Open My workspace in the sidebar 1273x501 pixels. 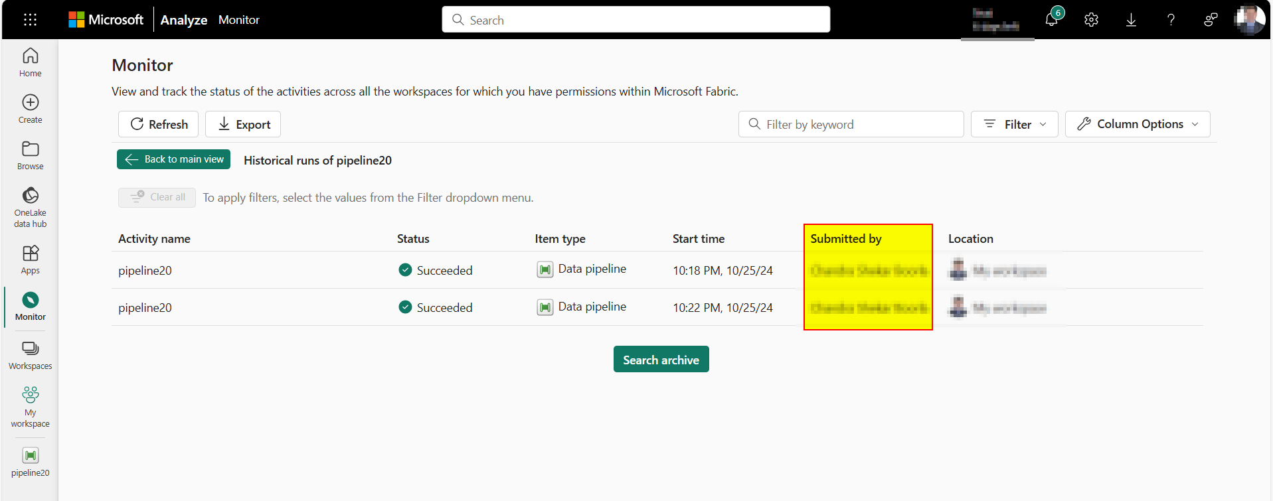(31, 407)
